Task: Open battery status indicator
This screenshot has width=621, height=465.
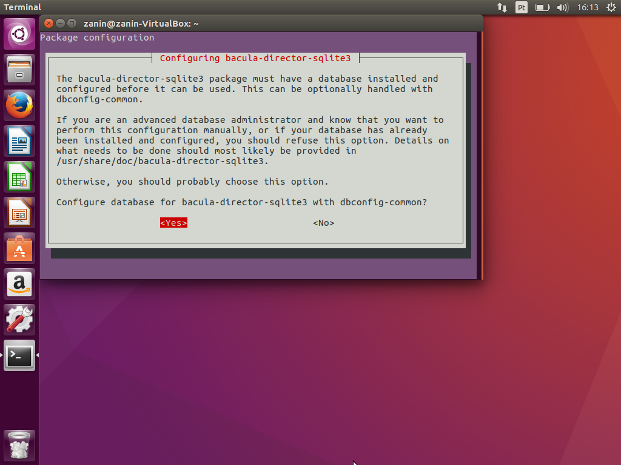Action: (x=543, y=7)
